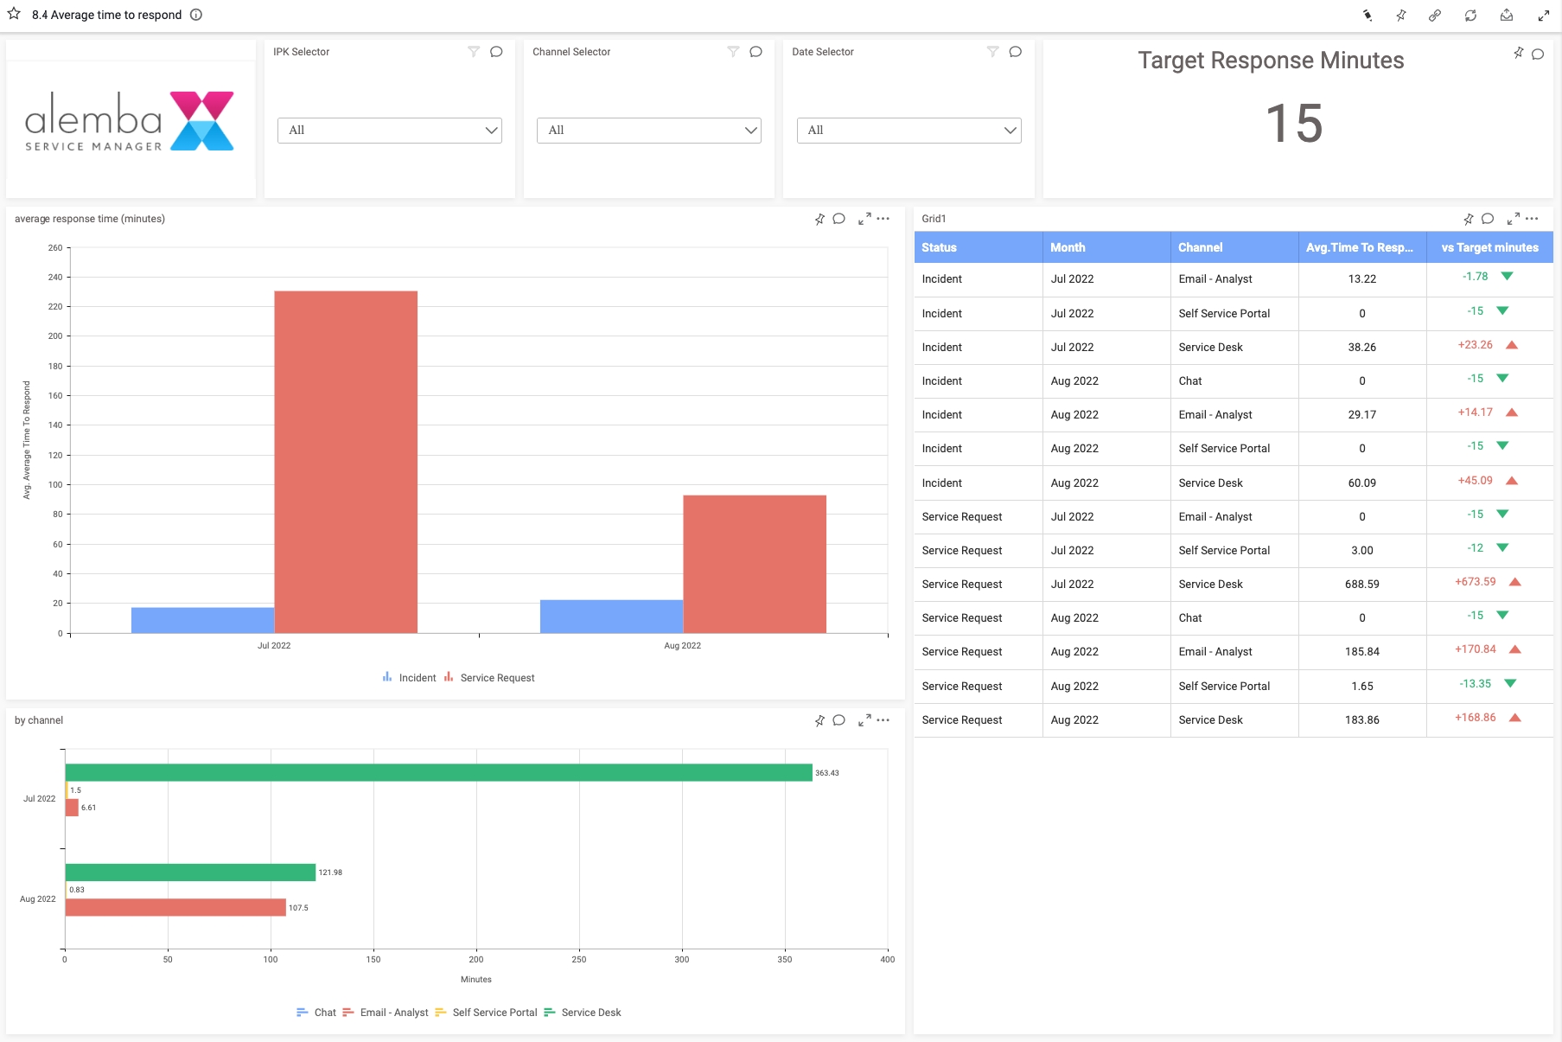
Task: Click the edit dashboard pencil icon
Action: click(1368, 16)
